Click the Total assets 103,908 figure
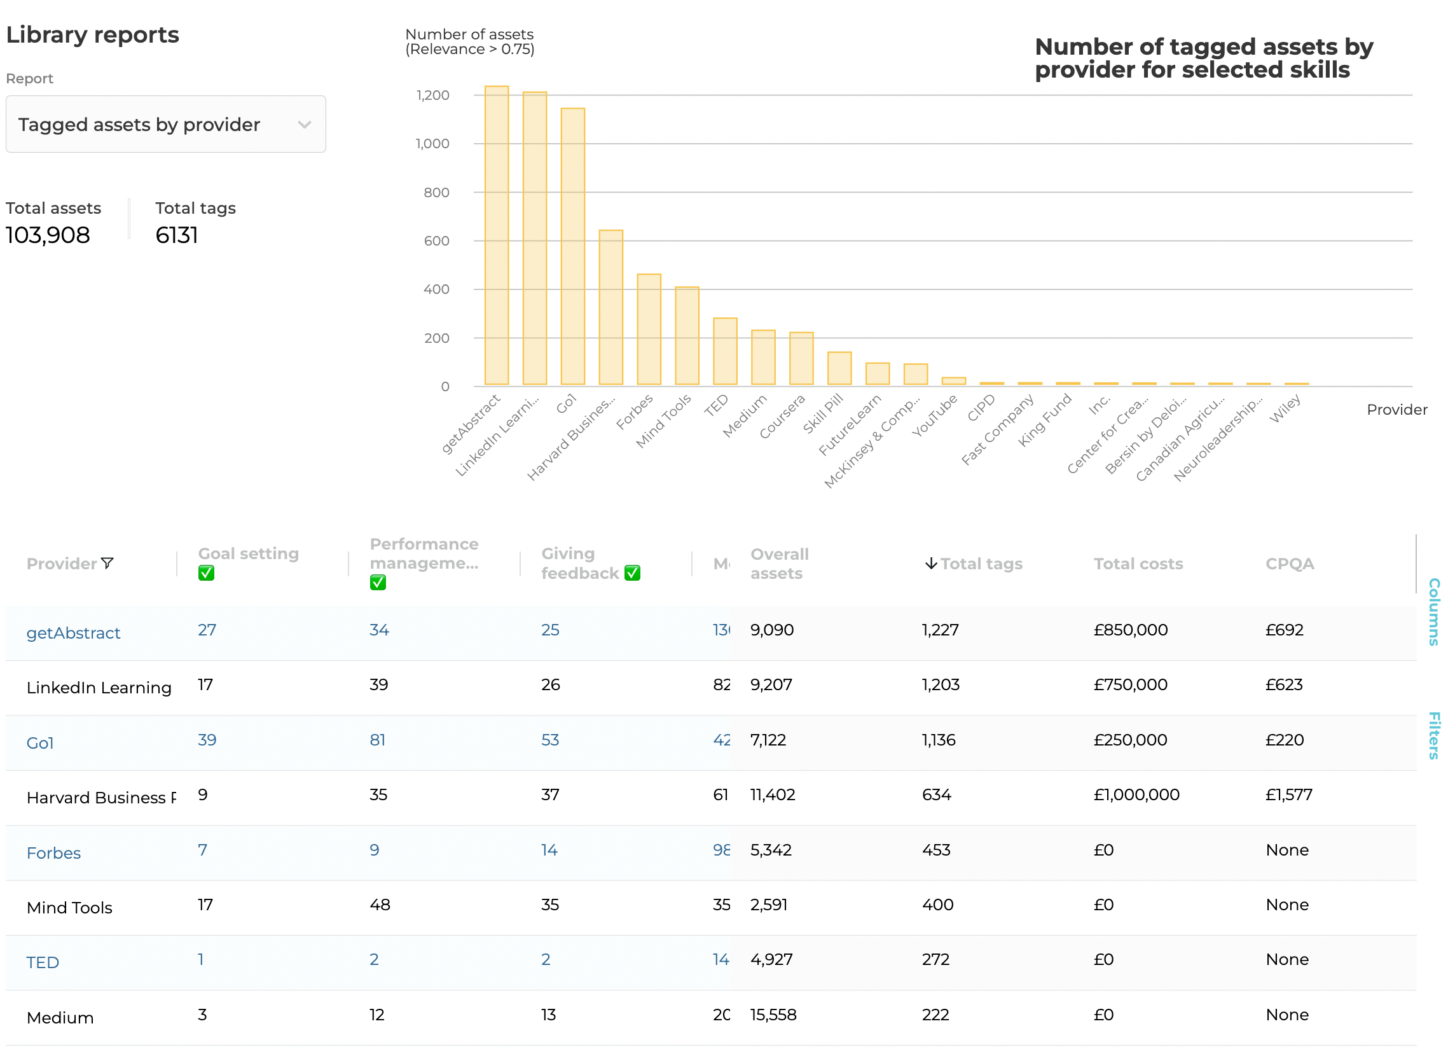This screenshot has height=1047, width=1455. [48, 235]
